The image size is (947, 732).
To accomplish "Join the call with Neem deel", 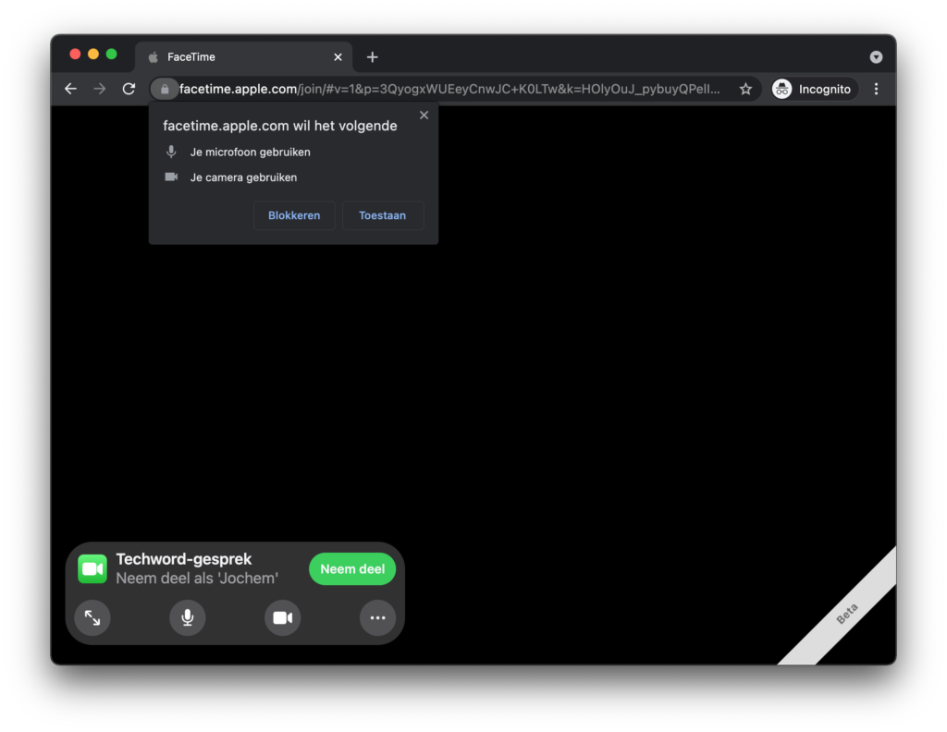I will tap(352, 568).
